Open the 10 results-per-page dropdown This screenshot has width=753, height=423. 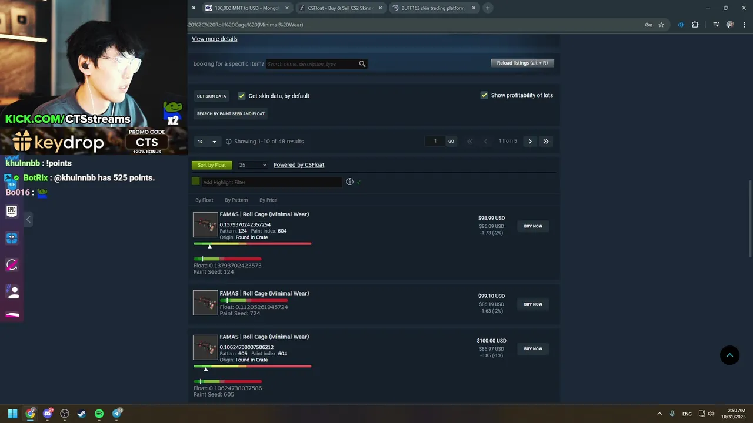pos(207,142)
